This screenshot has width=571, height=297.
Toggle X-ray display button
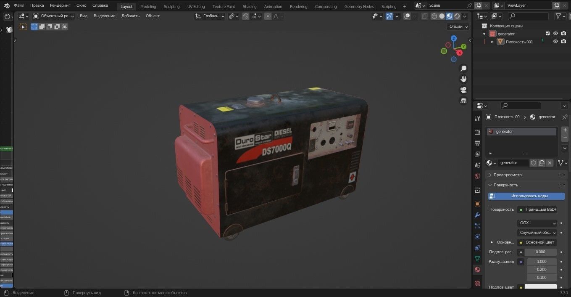[424, 16]
